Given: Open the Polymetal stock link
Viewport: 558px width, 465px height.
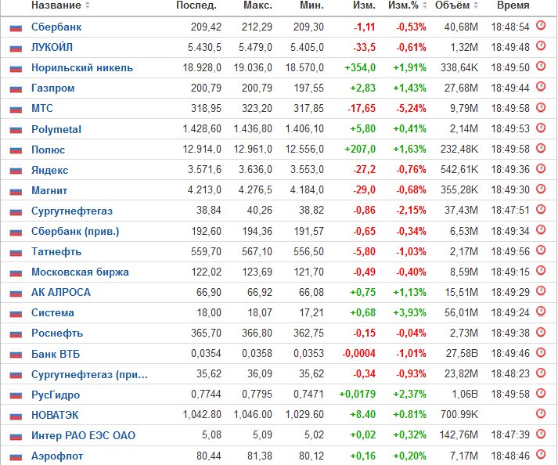Looking at the screenshot, I should pyautogui.click(x=56, y=129).
